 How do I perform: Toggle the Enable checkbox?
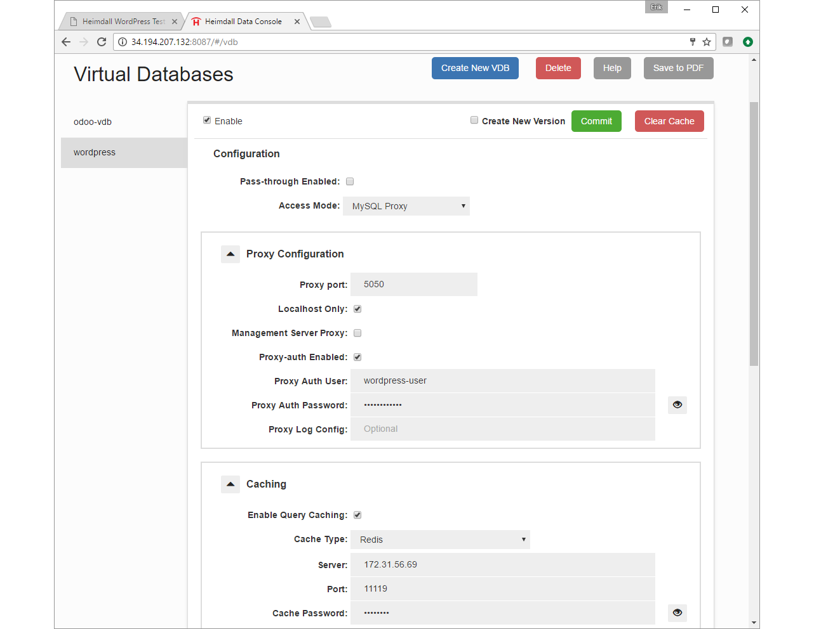(x=207, y=120)
